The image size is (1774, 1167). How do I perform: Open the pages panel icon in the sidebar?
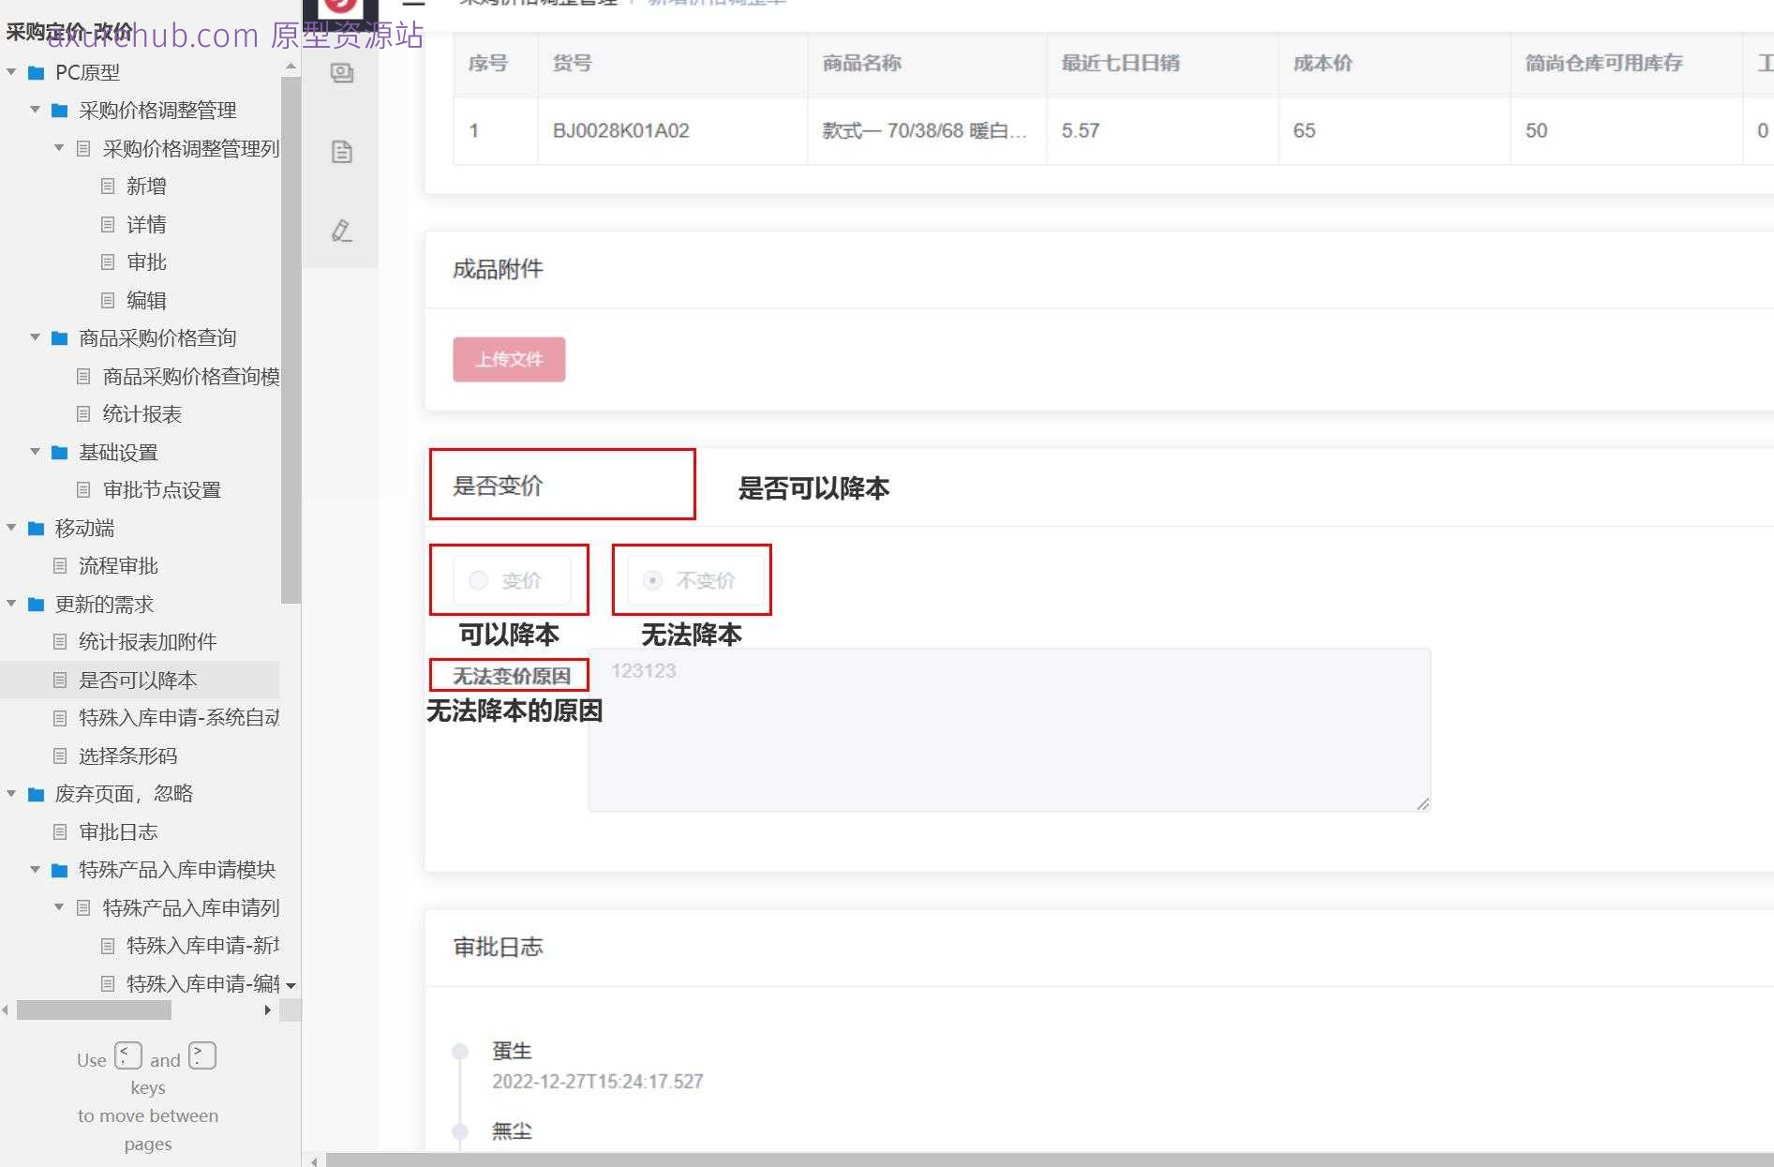tap(341, 73)
